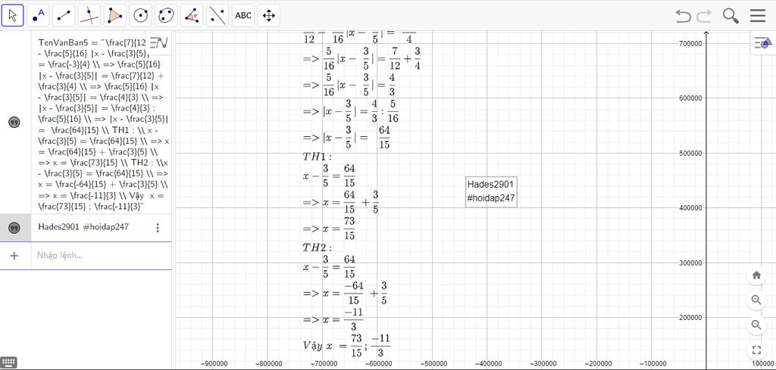The image size is (776, 370).
Task: Select the Ellipse tool
Action: (x=166, y=16)
